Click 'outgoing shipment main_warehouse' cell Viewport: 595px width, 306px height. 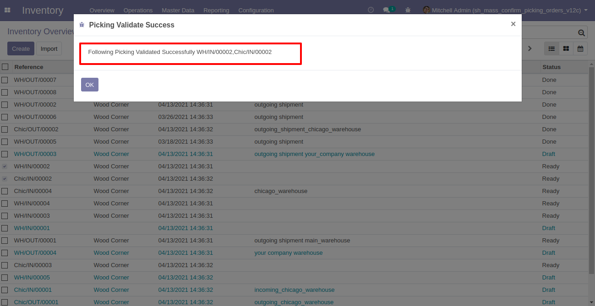pos(302,240)
